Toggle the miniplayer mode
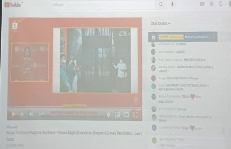 point(117,115)
